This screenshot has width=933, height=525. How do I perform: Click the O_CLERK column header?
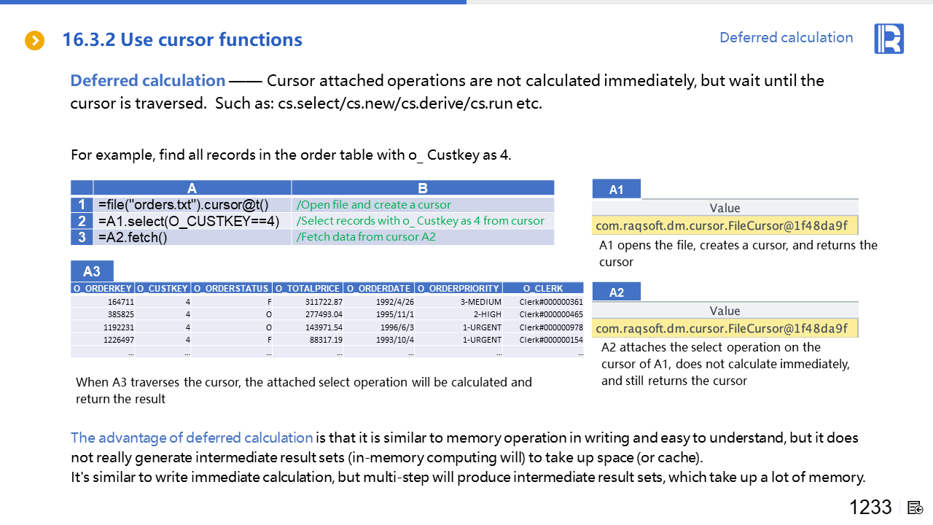[543, 289]
